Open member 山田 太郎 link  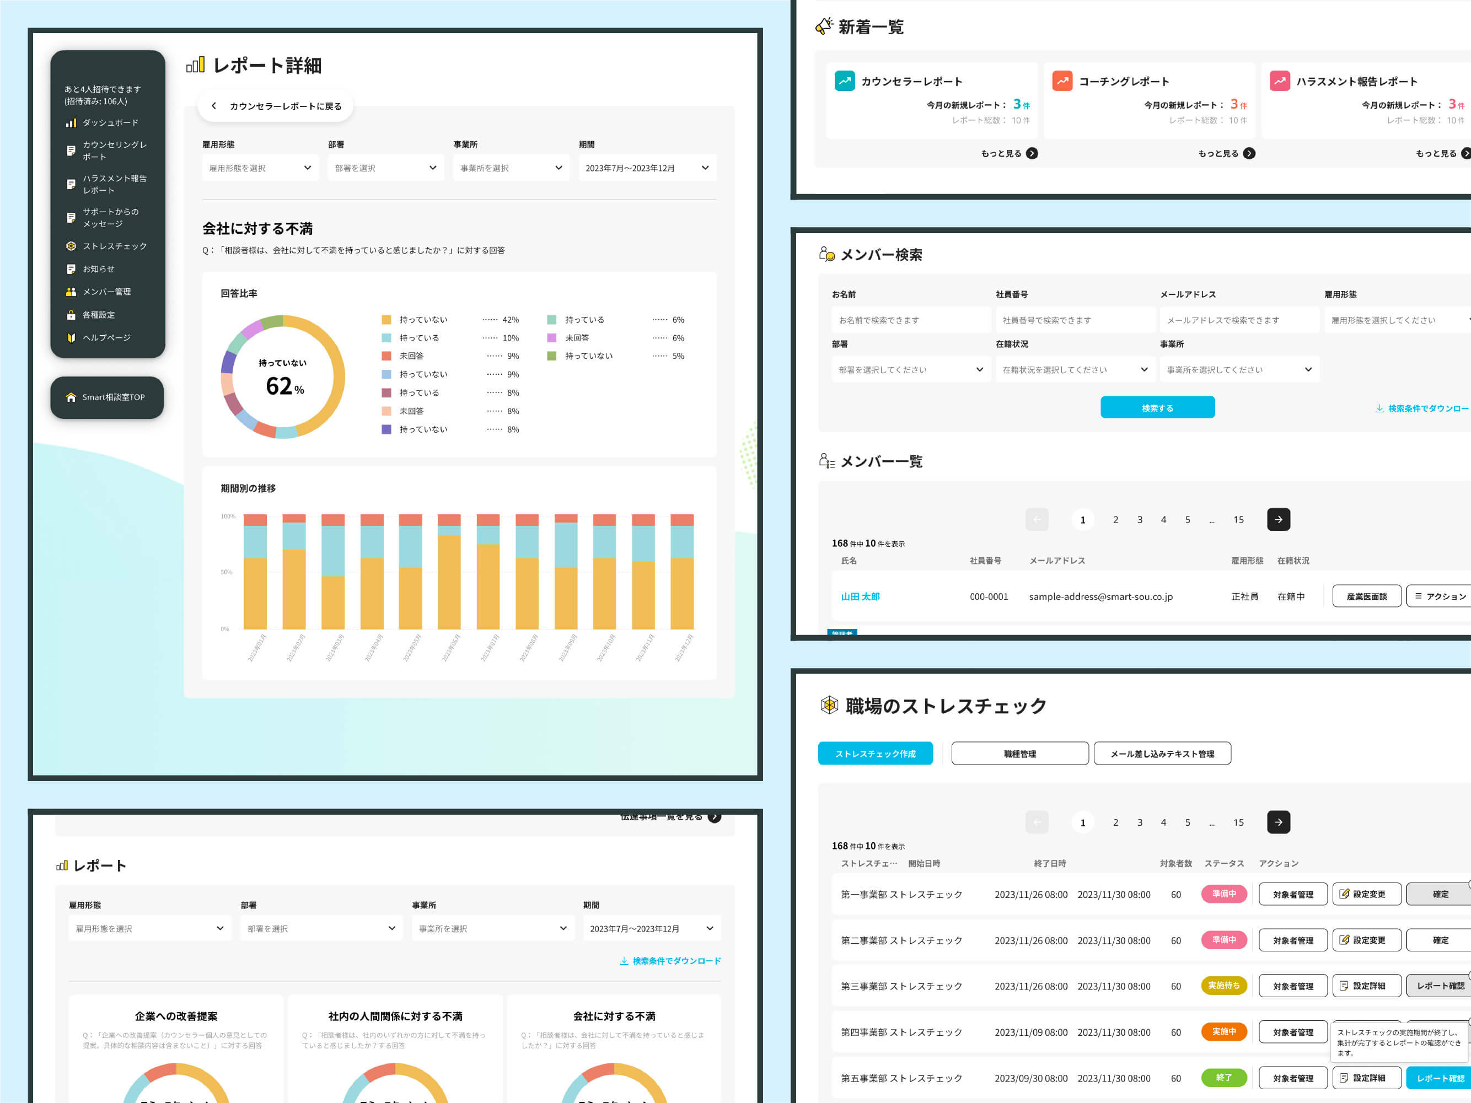click(x=860, y=596)
